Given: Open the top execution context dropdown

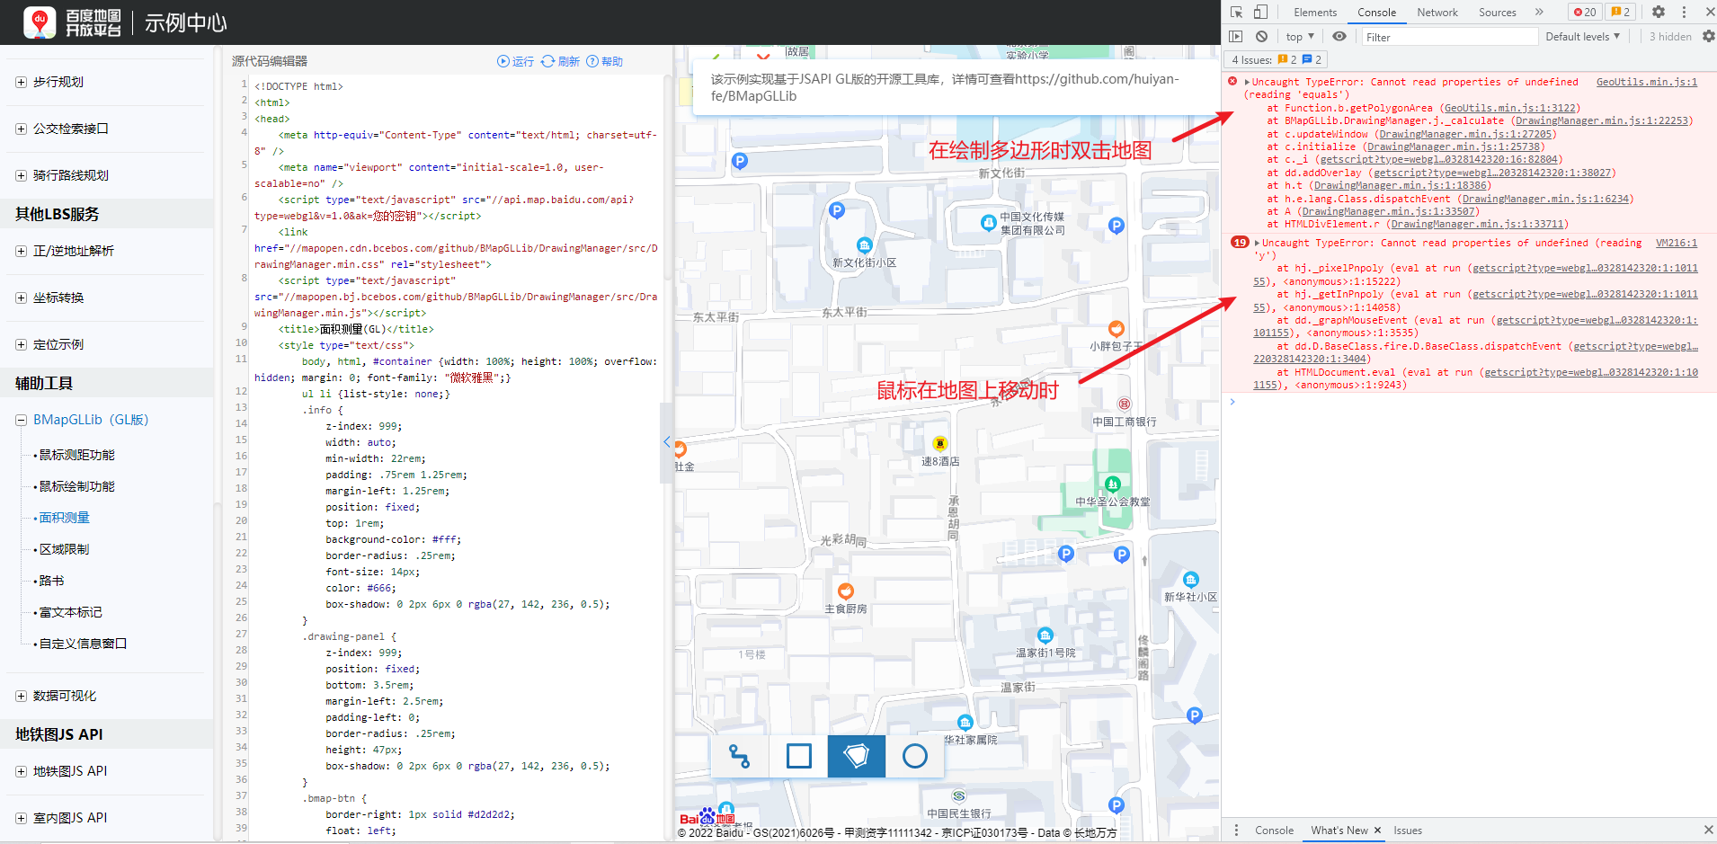Looking at the screenshot, I should 1299,36.
